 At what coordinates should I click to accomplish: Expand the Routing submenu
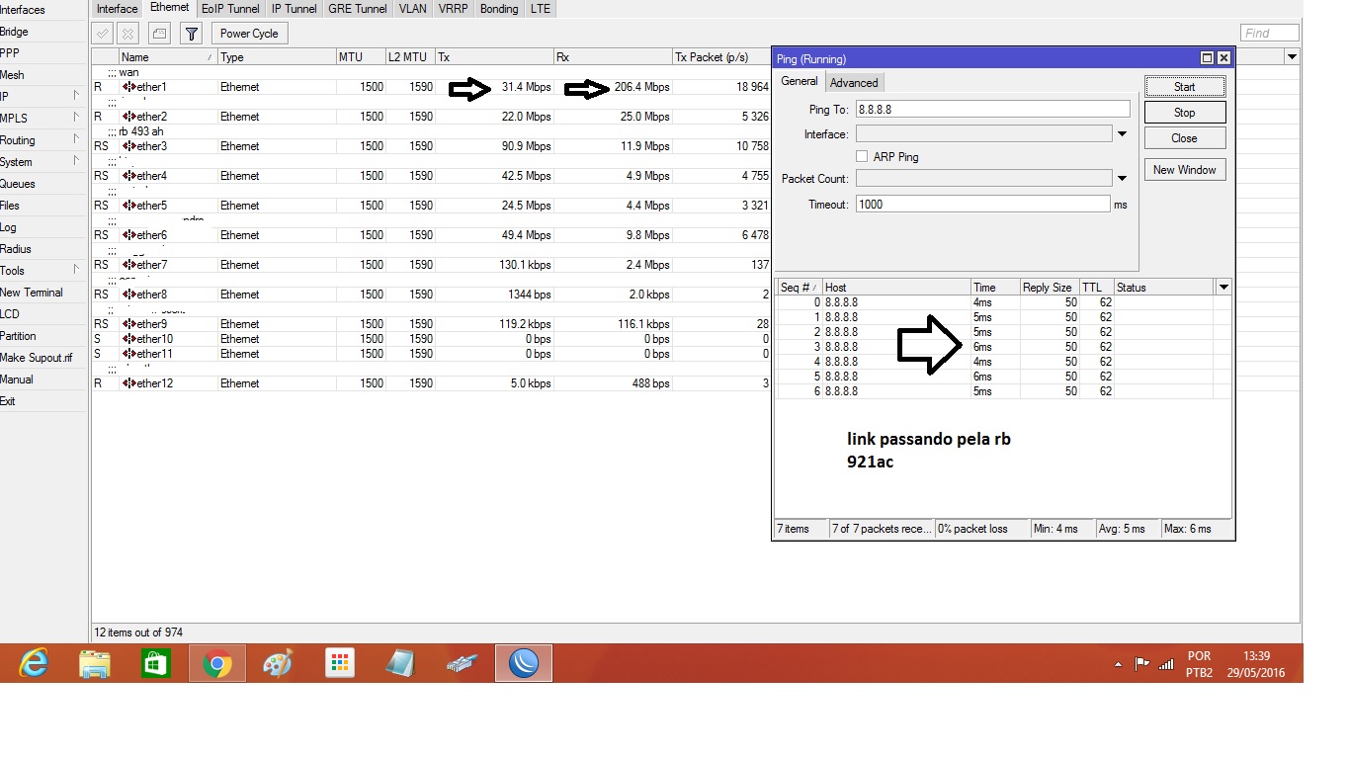point(76,139)
